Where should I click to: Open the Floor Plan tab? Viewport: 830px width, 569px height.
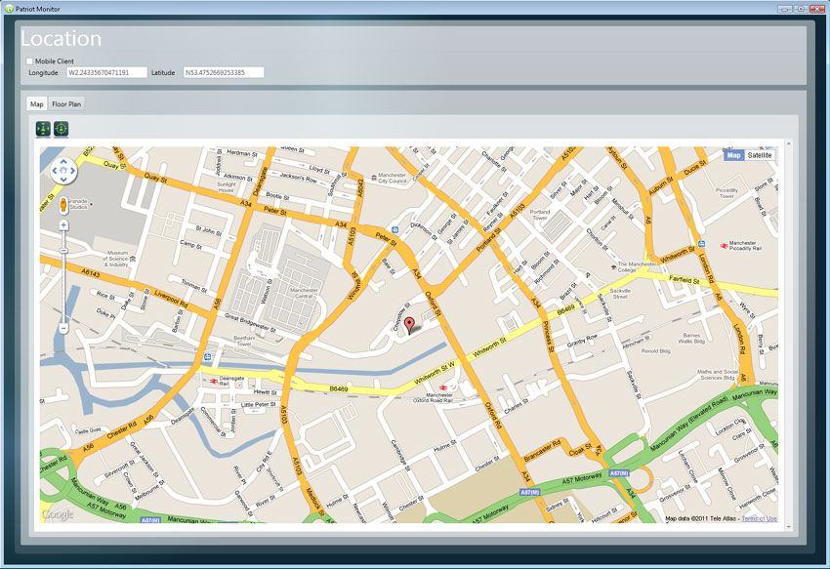[67, 102]
